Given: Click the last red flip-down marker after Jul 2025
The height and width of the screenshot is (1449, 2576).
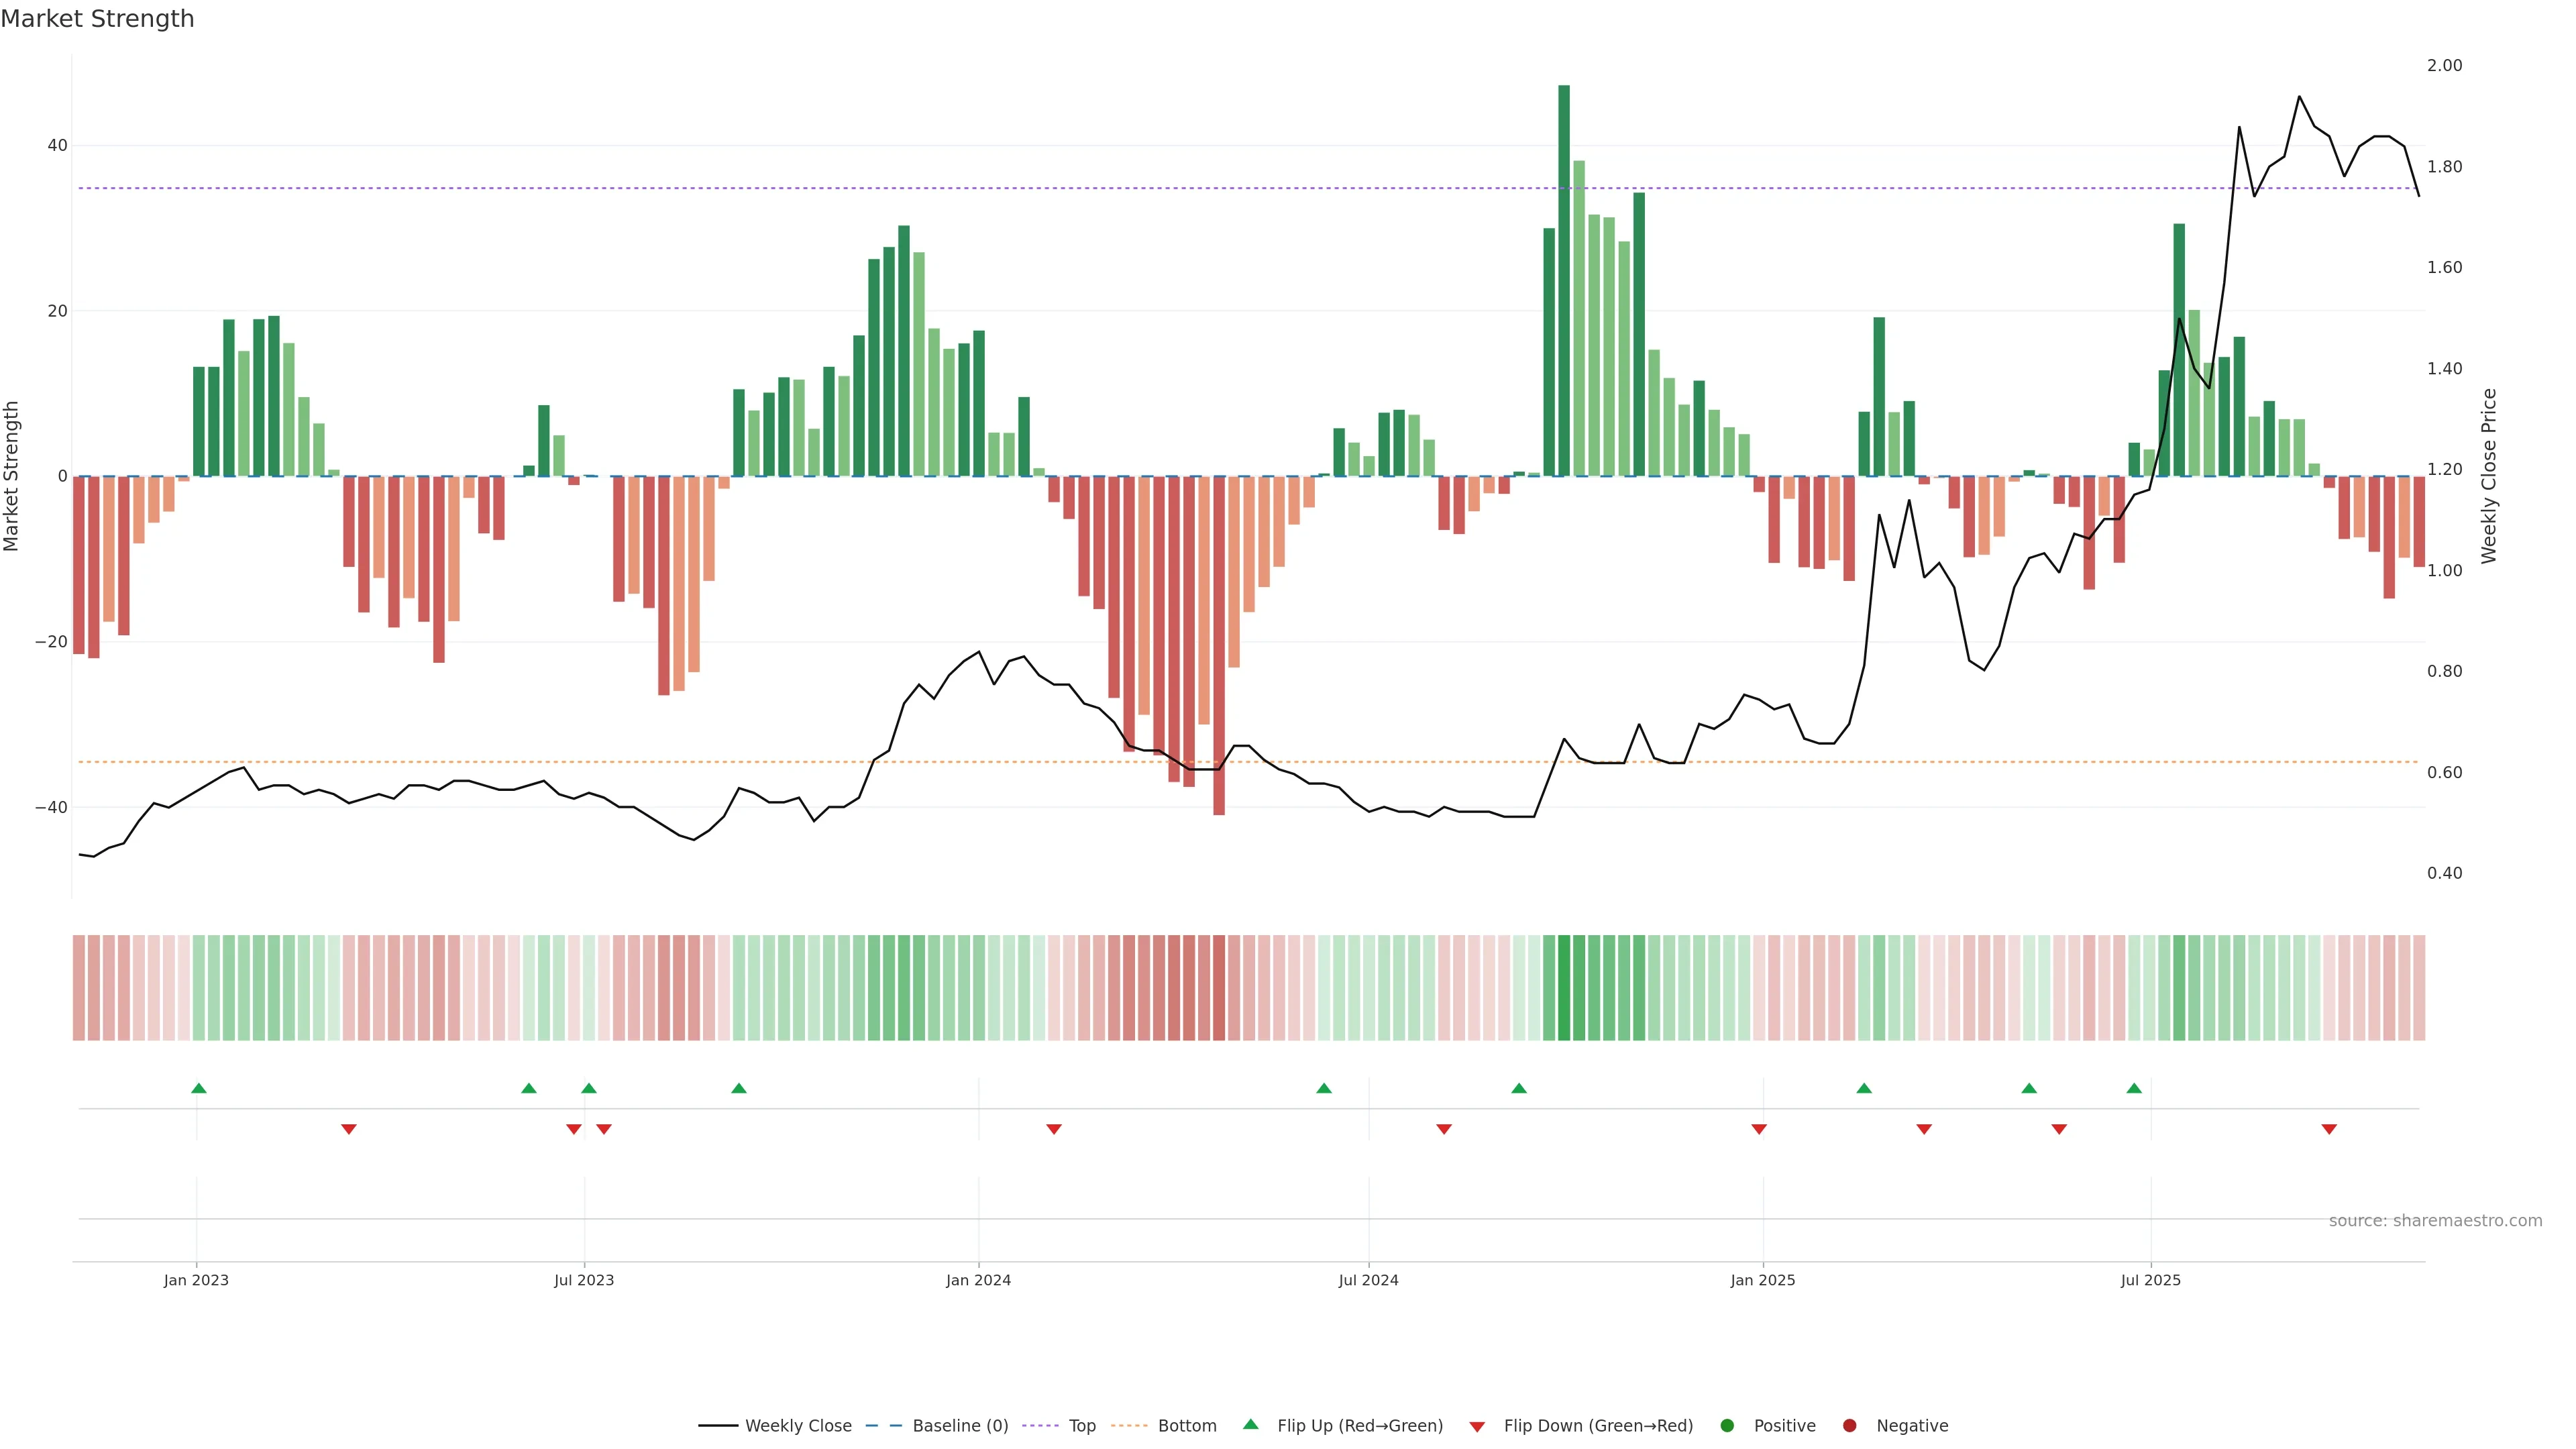Looking at the screenshot, I should click(2329, 1129).
